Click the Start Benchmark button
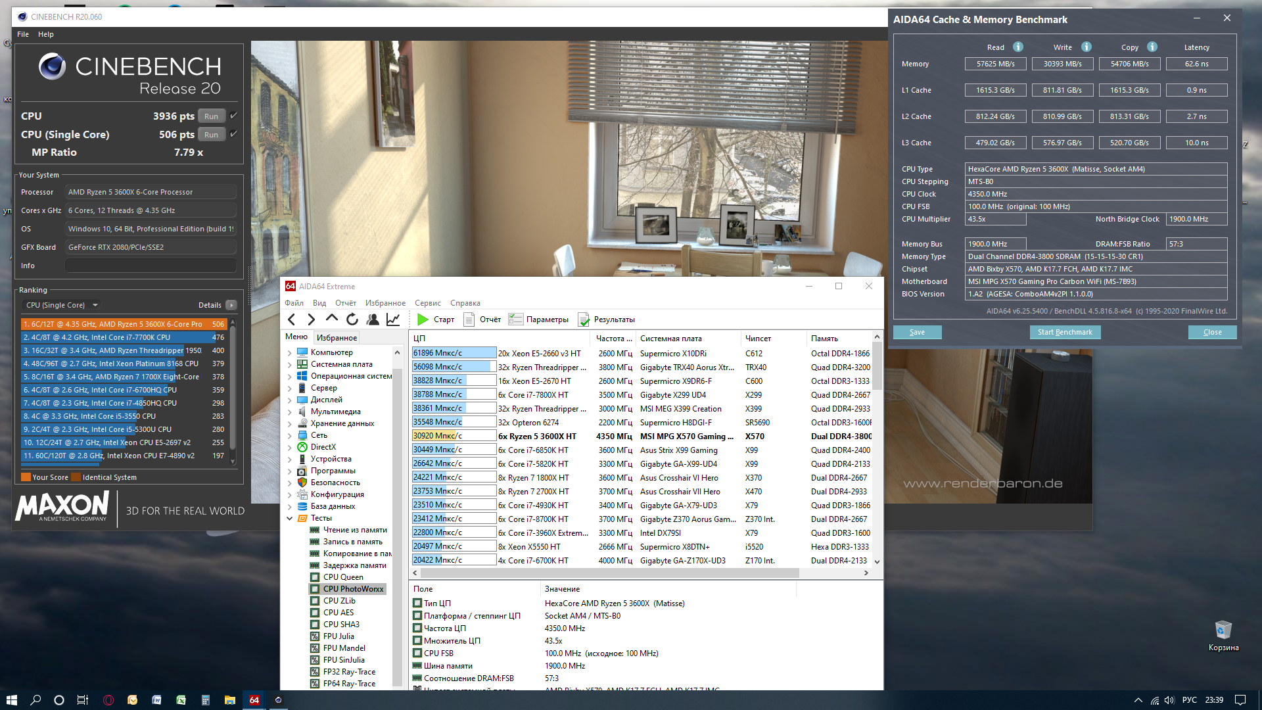This screenshot has width=1262, height=710. tap(1064, 332)
